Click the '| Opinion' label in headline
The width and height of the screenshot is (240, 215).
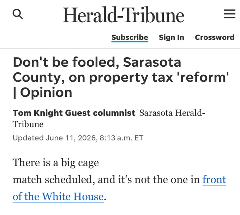pos(43,92)
